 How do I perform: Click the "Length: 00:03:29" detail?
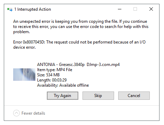(52, 80)
